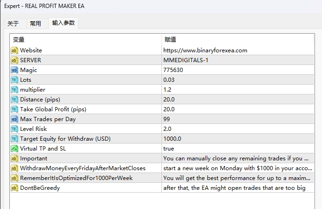This screenshot has height=209, width=322.
Task: Click the string icon beside DontBeGreedy
Action: pos(14,188)
